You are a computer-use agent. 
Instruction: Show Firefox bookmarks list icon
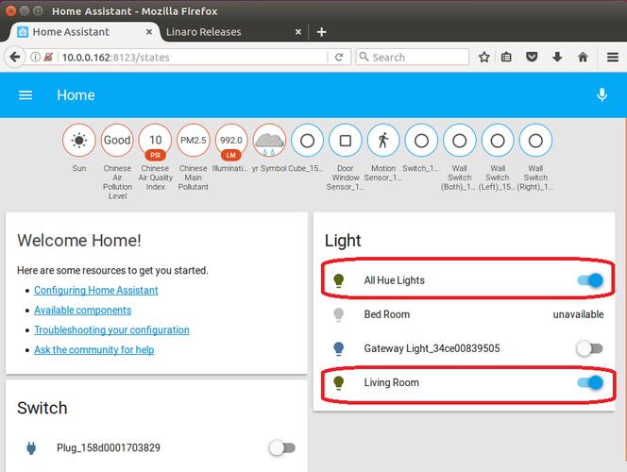coord(506,58)
